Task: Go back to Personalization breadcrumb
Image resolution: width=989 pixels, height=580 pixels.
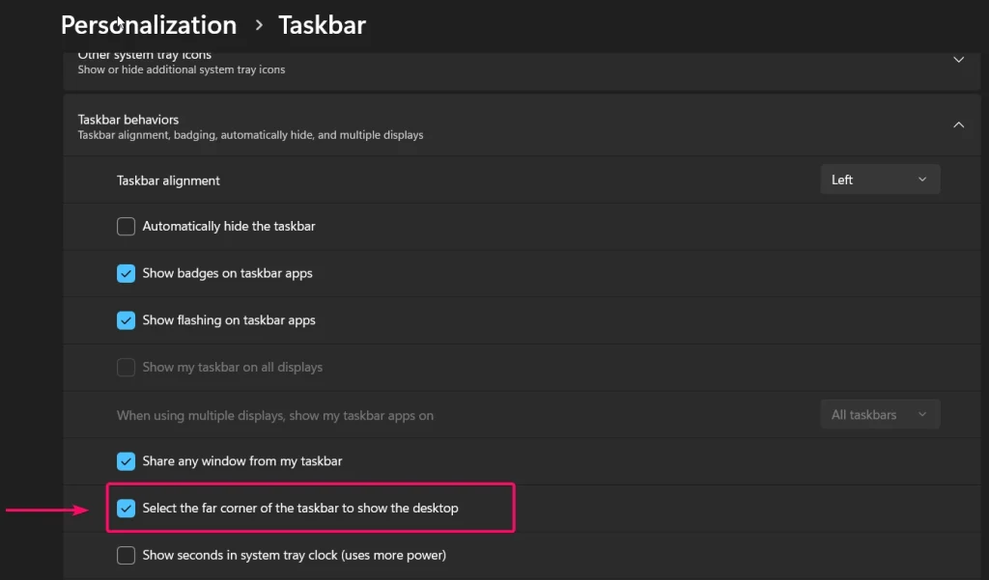Action: click(x=149, y=25)
